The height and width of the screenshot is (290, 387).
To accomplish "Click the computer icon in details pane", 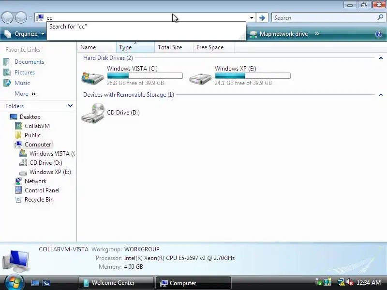I will [16, 261].
